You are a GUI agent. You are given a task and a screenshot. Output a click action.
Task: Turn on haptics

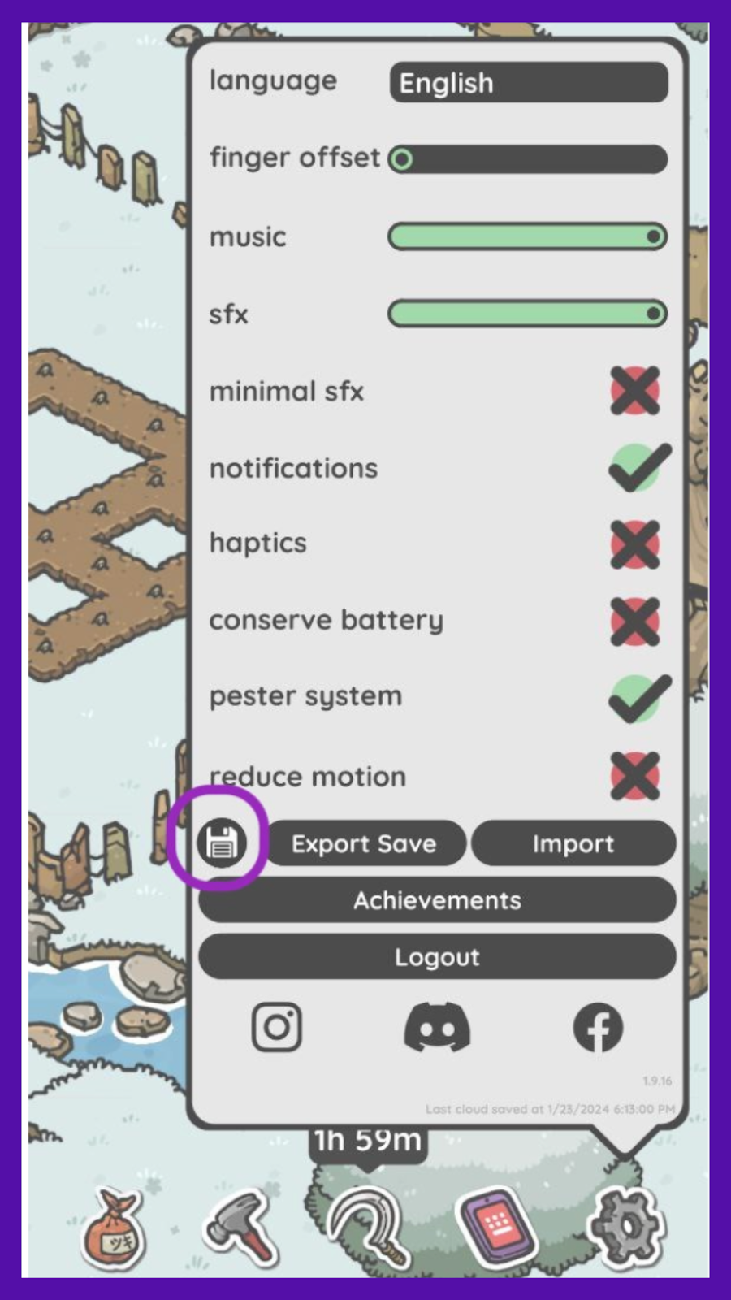pyautogui.click(x=635, y=544)
